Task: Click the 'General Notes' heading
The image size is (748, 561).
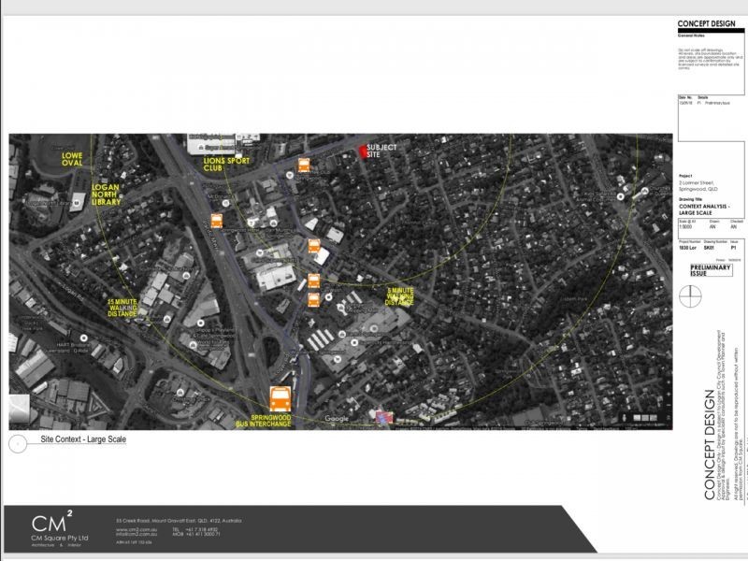Action: point(691,36)
